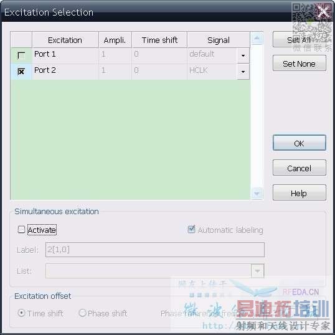
Task: Click the Set None button
Action: pyautogui.click(x=299, y=64)
